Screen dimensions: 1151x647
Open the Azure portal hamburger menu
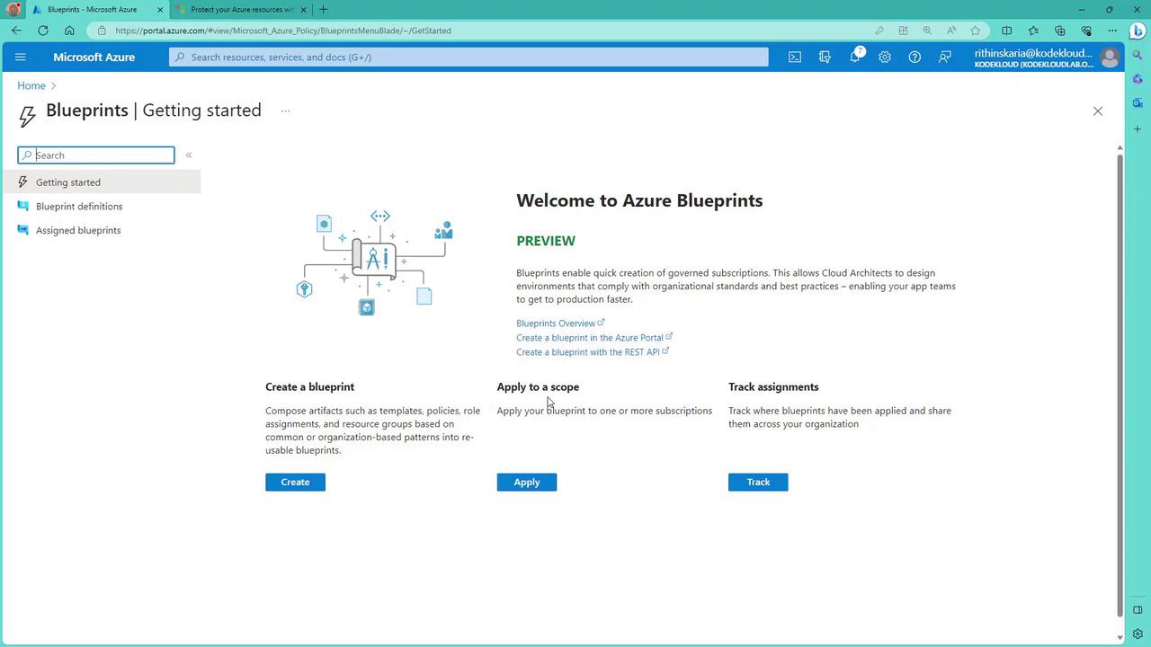[21, 58]
